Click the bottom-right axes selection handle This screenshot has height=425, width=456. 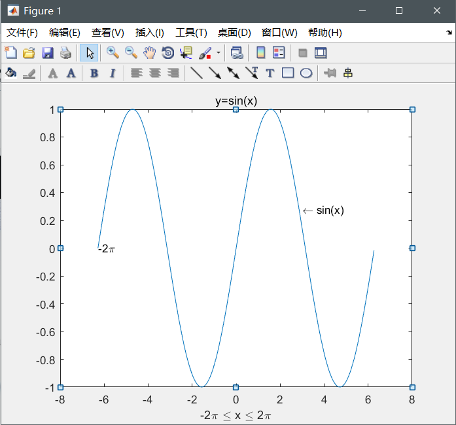[x=412, y=387]
